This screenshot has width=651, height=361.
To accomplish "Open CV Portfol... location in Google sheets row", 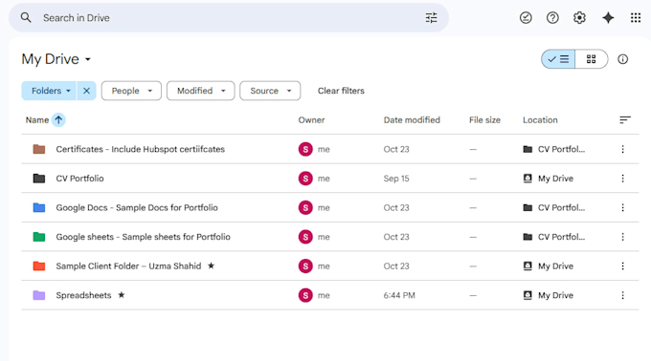I will point(554,237).
